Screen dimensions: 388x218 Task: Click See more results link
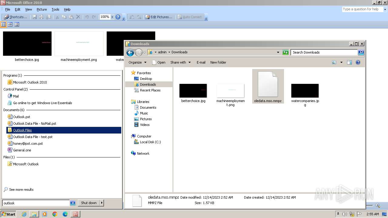(x=21, y=190)
